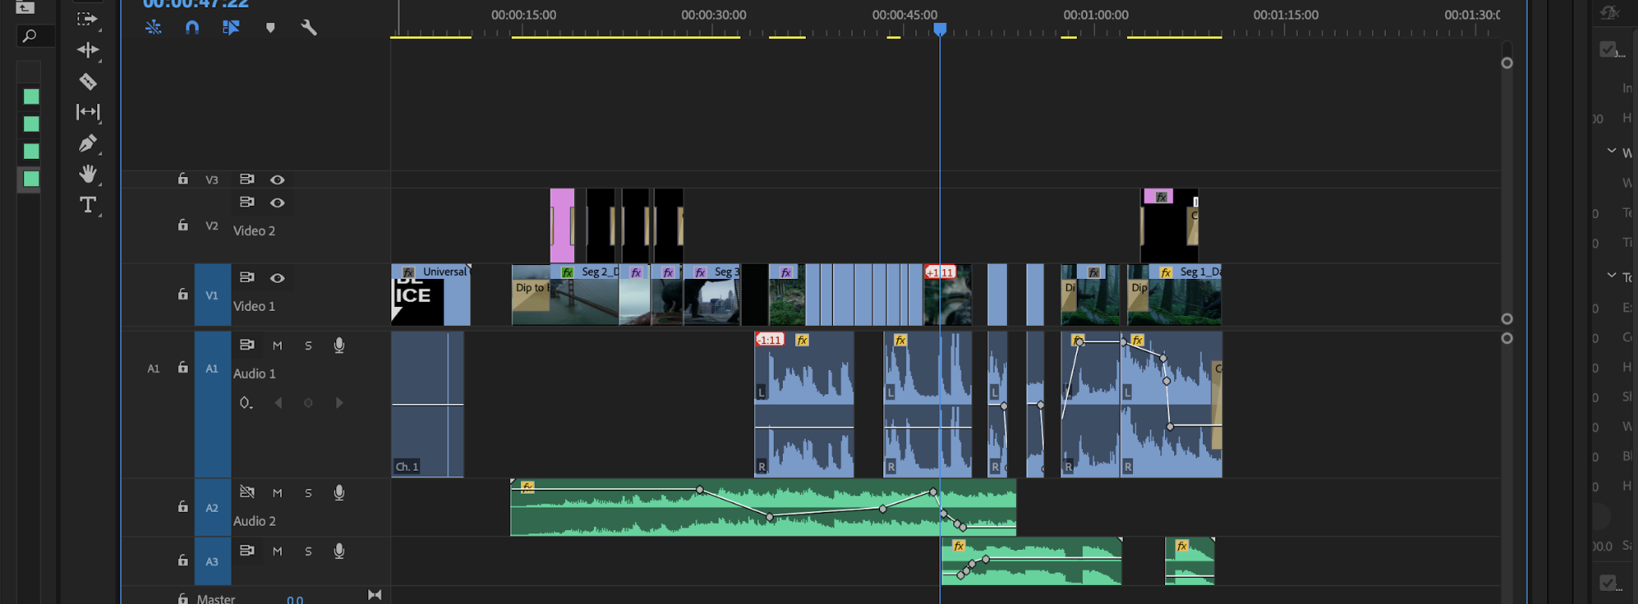Solo the Audio 1 track
Viewport: 1638px width, 604px height.
tap(308, 346)
